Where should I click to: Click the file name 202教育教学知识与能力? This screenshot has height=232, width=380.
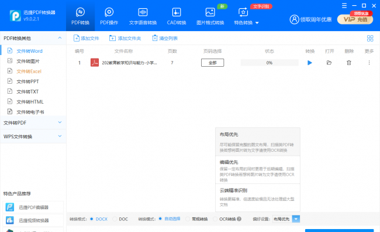click(x=129, y=63)
